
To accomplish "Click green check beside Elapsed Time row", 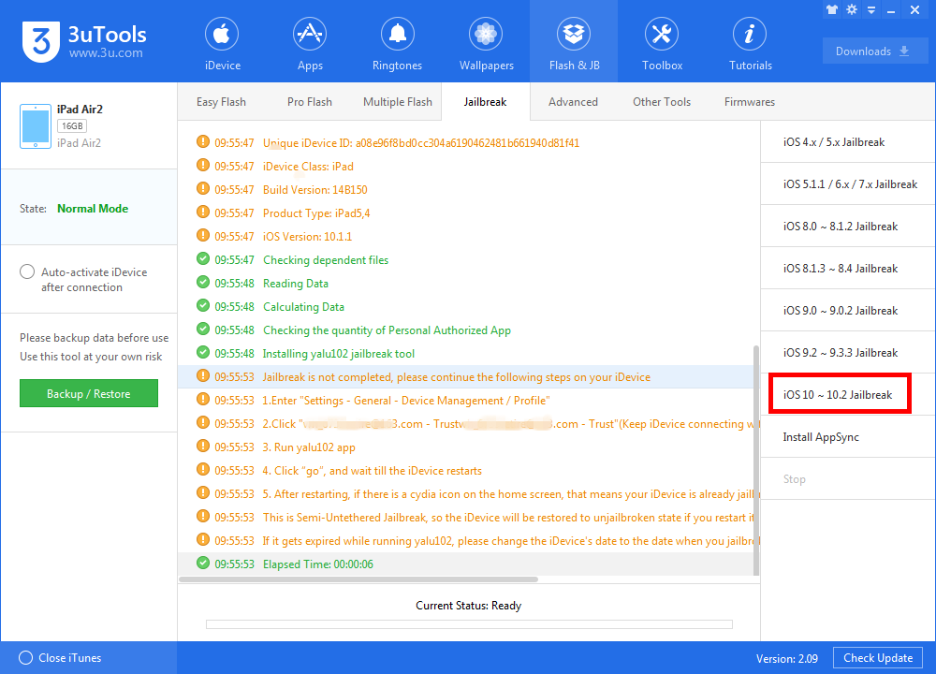I will pyautogui.click(x=203, y=563).
